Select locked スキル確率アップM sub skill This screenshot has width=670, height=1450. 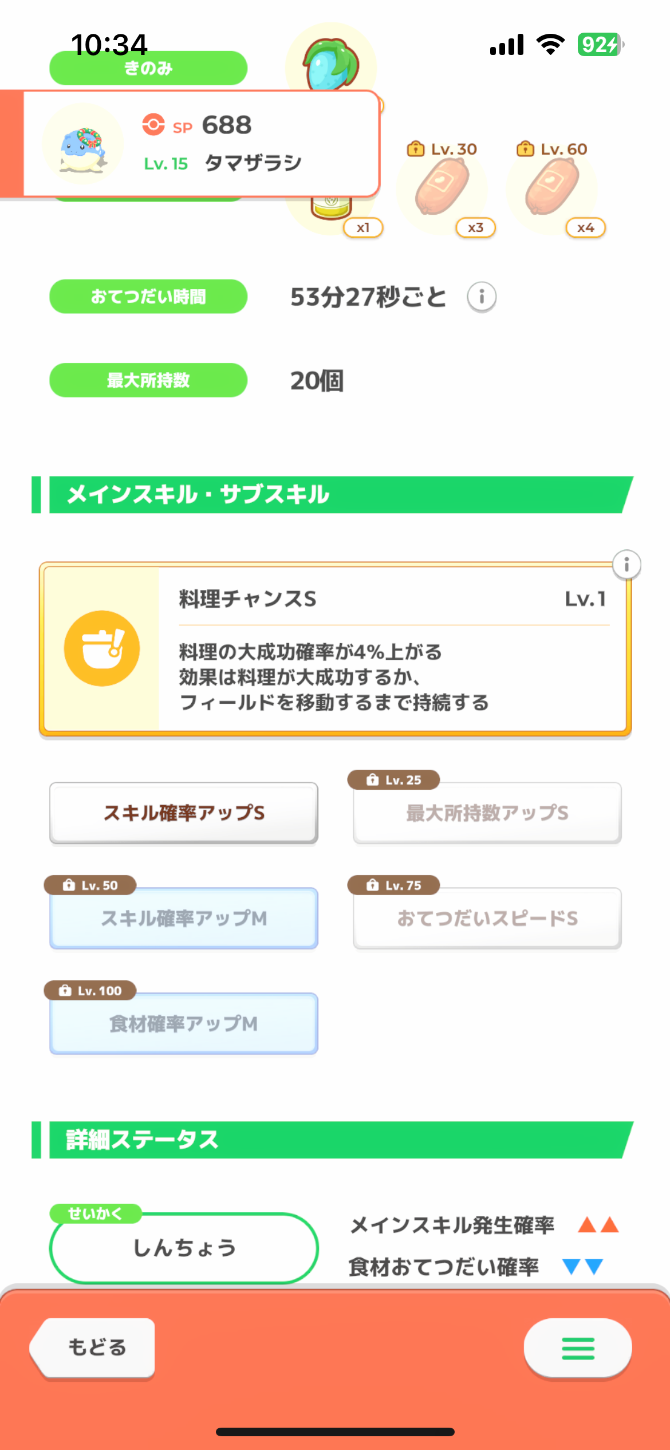[184, 918]
